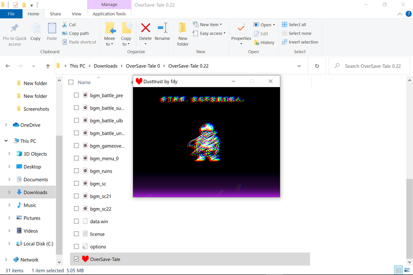
Task: Click the Rename icon
Action: coord(162,28)
